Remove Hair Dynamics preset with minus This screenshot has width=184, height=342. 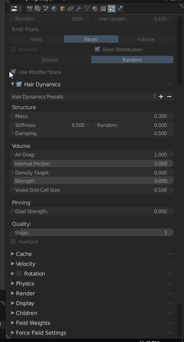pos(169,96)
